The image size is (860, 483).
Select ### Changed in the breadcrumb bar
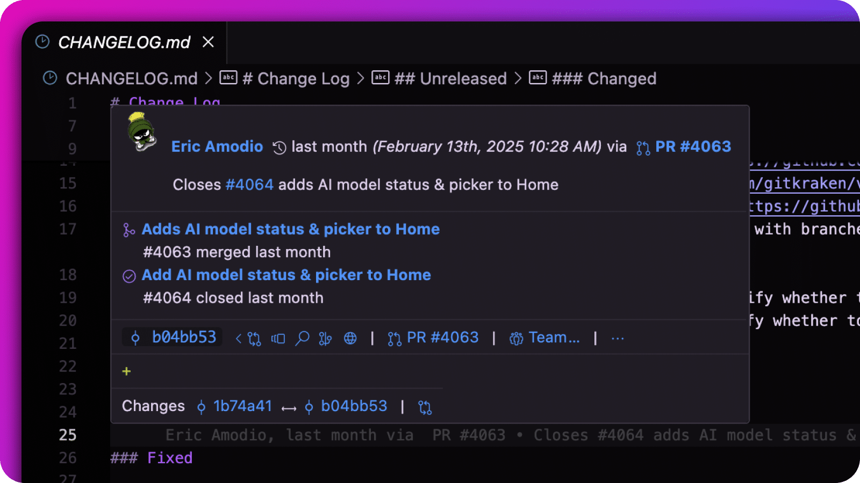click(604, 78)
